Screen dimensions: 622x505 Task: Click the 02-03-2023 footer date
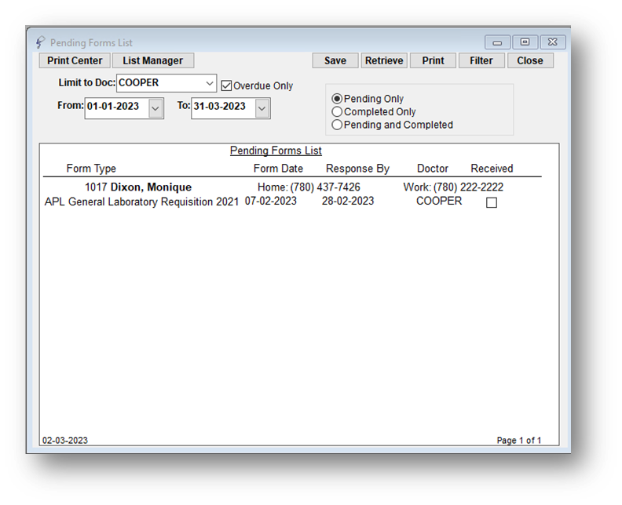[x=65, y=441]
